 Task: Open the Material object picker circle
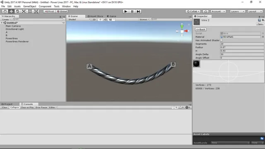[263, 37]
